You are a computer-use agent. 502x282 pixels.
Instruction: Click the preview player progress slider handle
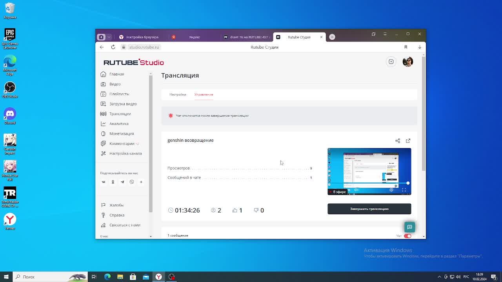click(408, 183)
